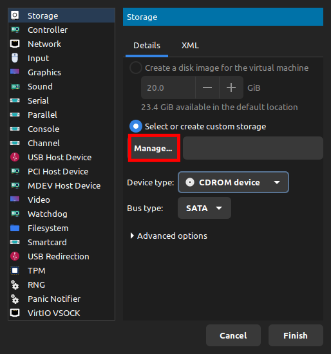Select the Graphics display icon
This screenshot has height=354, width=331.
pyautogui.click(x=15, y=72)
